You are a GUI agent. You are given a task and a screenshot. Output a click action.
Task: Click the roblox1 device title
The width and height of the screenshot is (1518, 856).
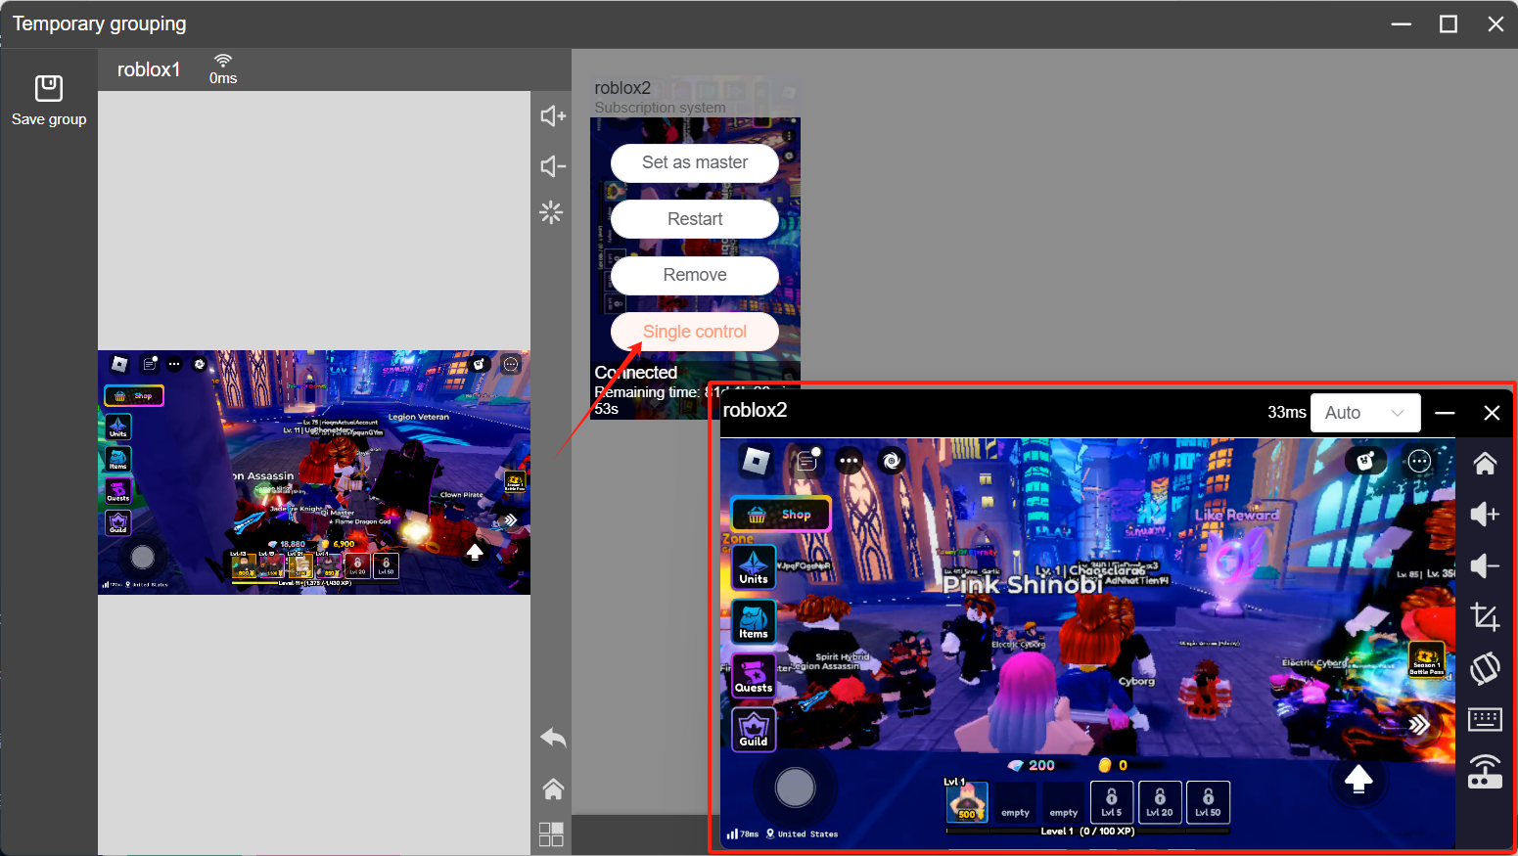pos(149,69)
